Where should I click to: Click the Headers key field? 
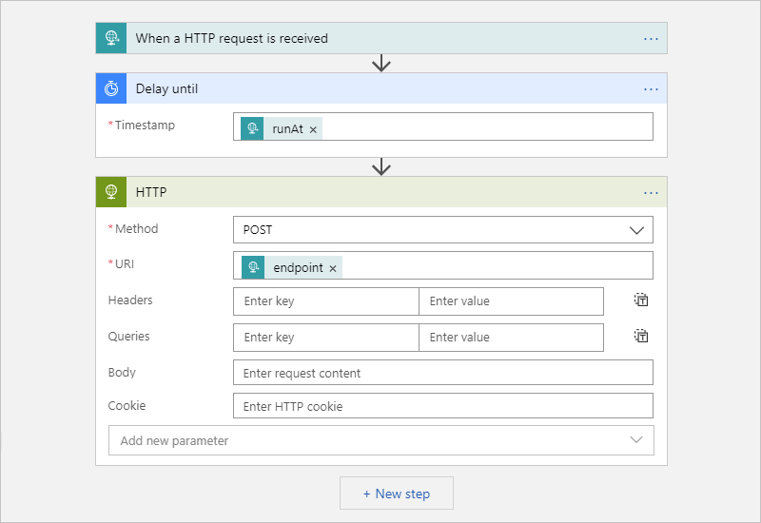pyautogui.click(x=325, y=301)
